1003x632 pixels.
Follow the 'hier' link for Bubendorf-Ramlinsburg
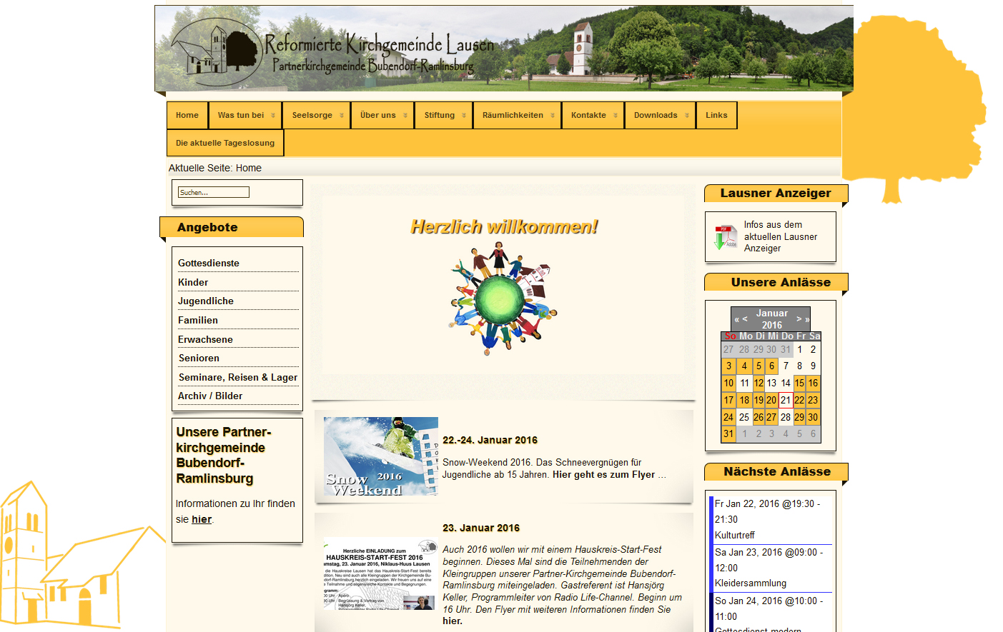[202, 519]
